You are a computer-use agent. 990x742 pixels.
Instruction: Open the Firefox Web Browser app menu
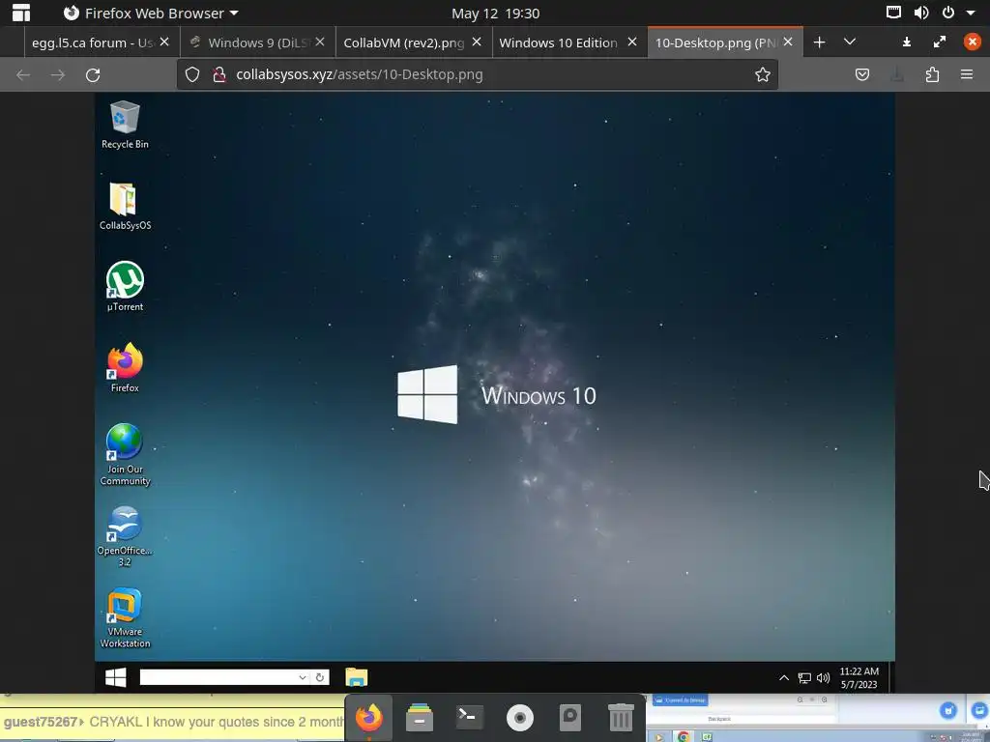151,13
